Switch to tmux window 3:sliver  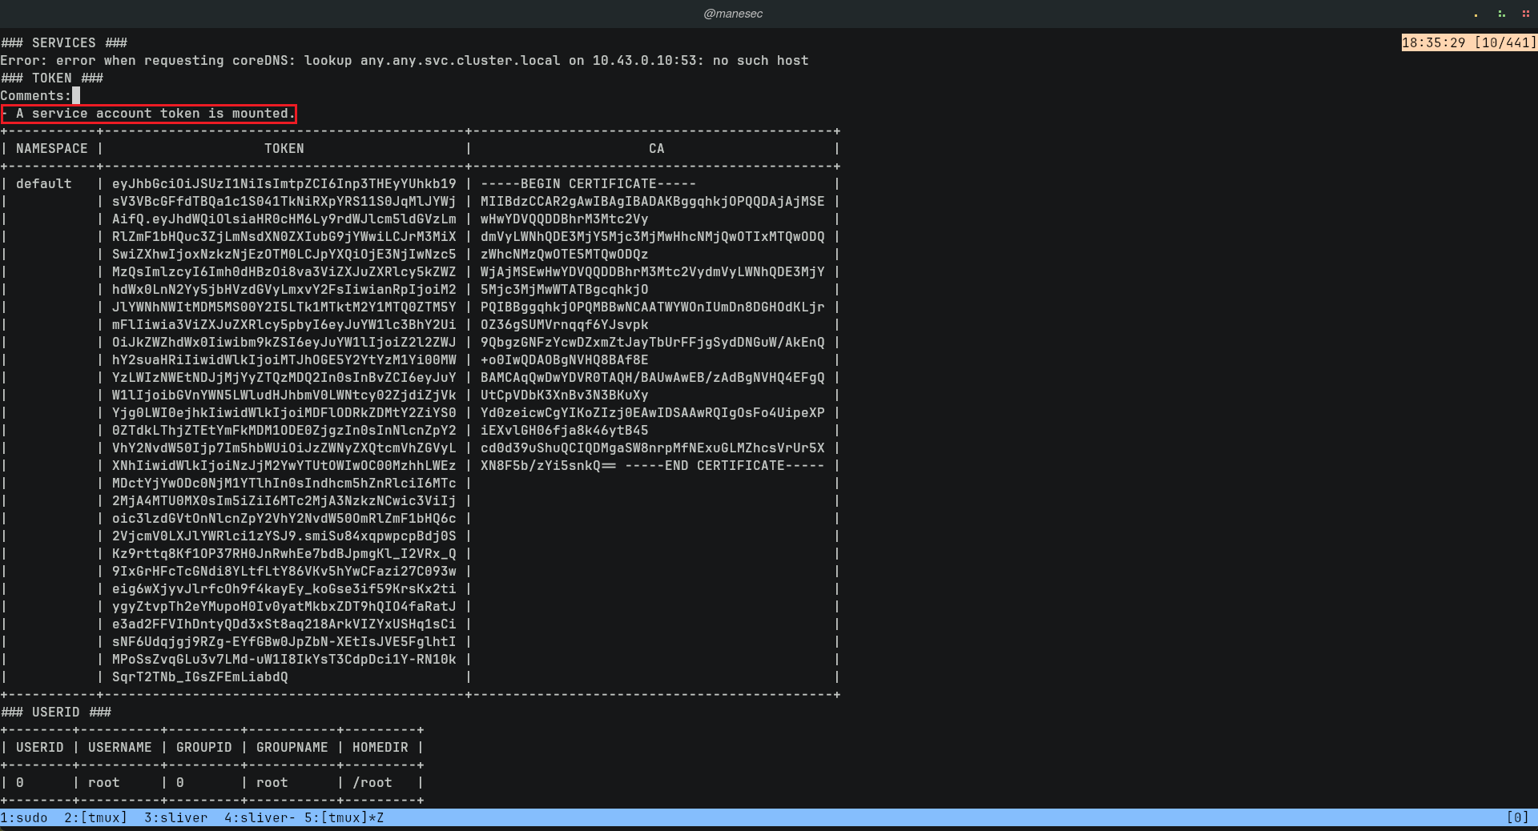click(x=175, y=817)
